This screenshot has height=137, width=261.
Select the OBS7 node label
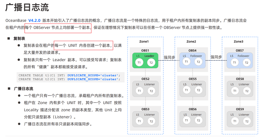240,50
